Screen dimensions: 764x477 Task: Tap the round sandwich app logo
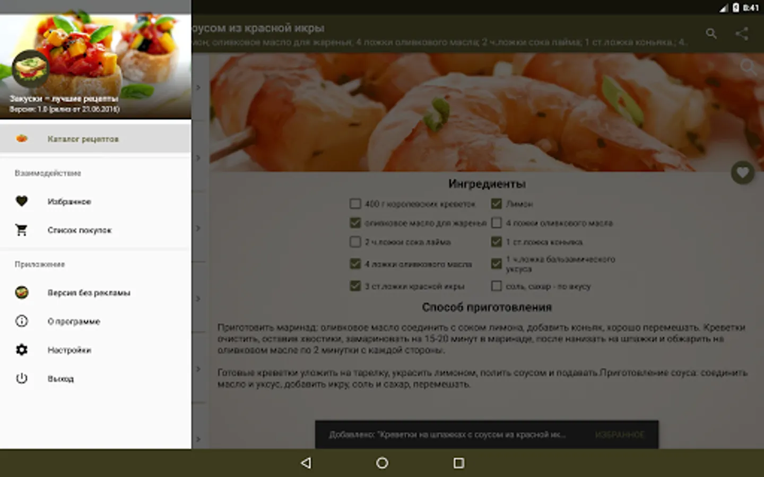point(31,69)
